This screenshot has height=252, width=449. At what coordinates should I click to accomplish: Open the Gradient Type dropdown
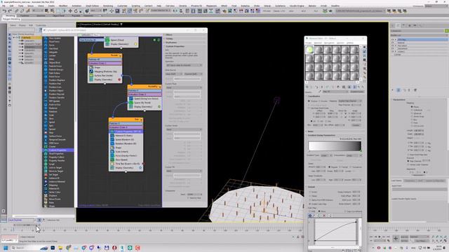[x=326, y=155]
